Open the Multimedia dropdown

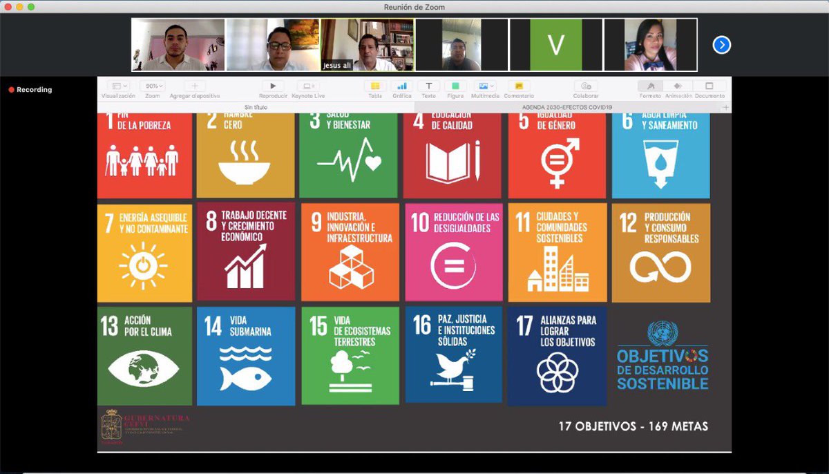(487, 86)
